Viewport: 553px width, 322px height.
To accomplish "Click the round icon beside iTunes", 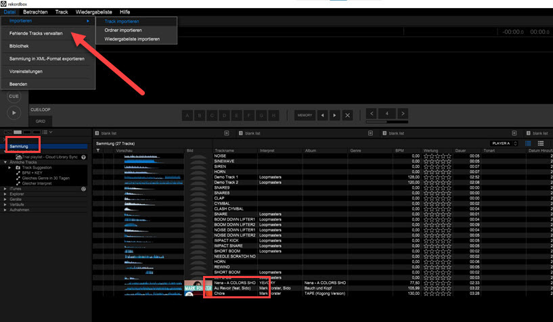I will (83, 189).
